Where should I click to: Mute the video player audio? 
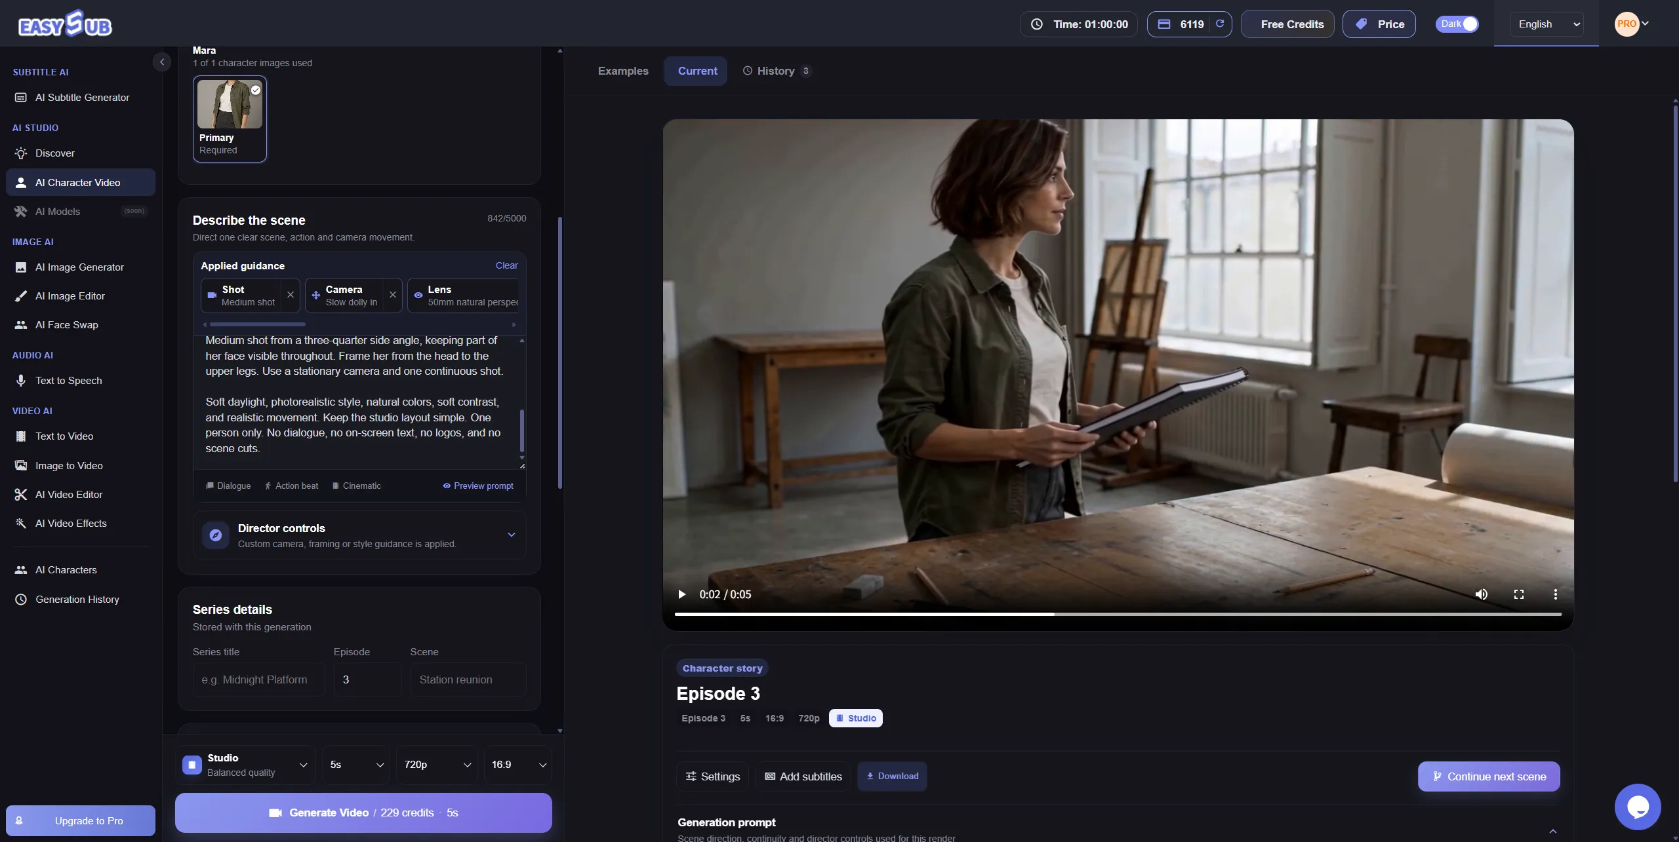(x=1482, y=594)
